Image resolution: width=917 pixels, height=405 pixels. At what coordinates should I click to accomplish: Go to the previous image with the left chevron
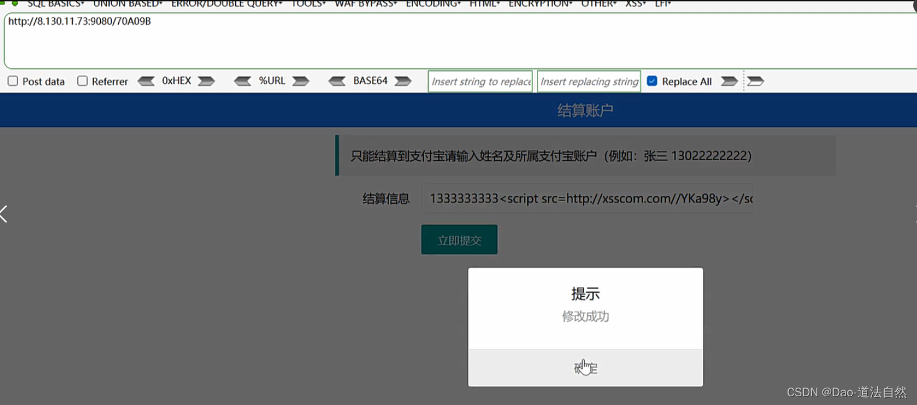pos(4,214)
